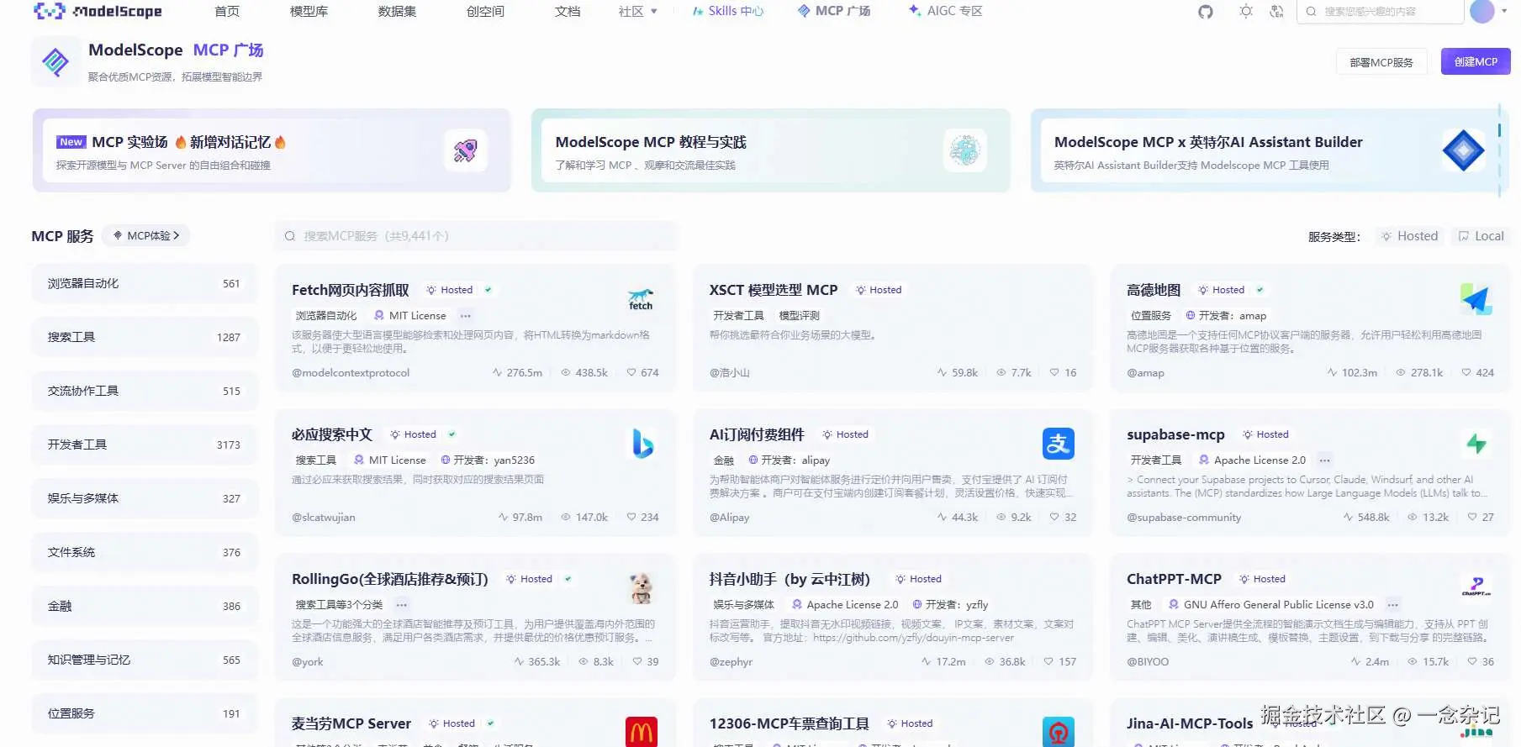Viewport: 1521px width, 747px height.
Task: Open AIGC 专区 in top navigation
Action: (x=946, y=12)
